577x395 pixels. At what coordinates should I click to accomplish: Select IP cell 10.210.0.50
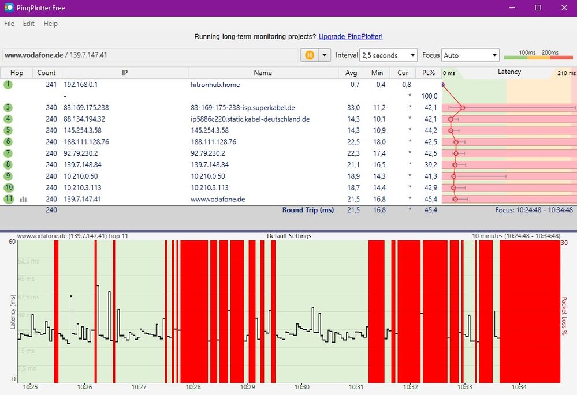(x=81, y=176)
